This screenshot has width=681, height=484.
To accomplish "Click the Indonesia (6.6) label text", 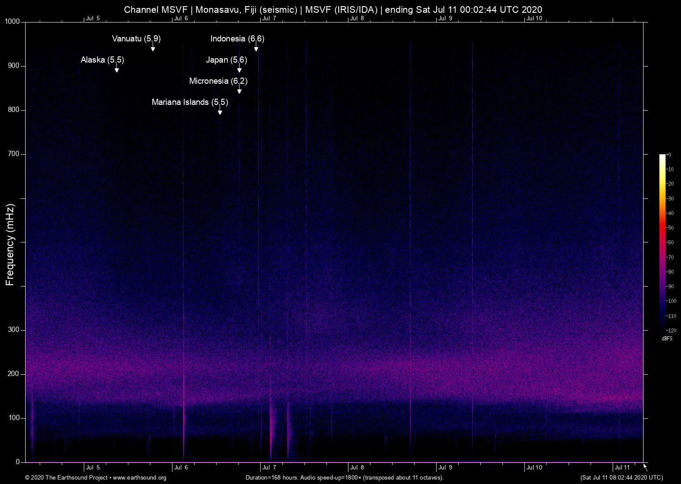I will point(236,39).
